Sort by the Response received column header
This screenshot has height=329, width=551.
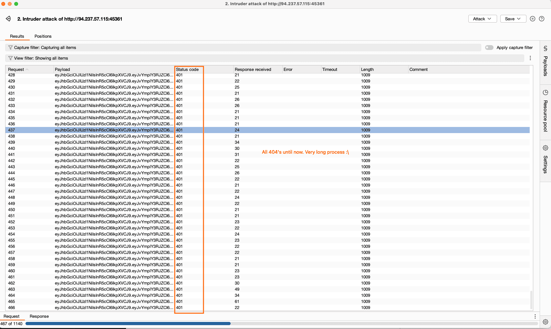pos(258,69)
